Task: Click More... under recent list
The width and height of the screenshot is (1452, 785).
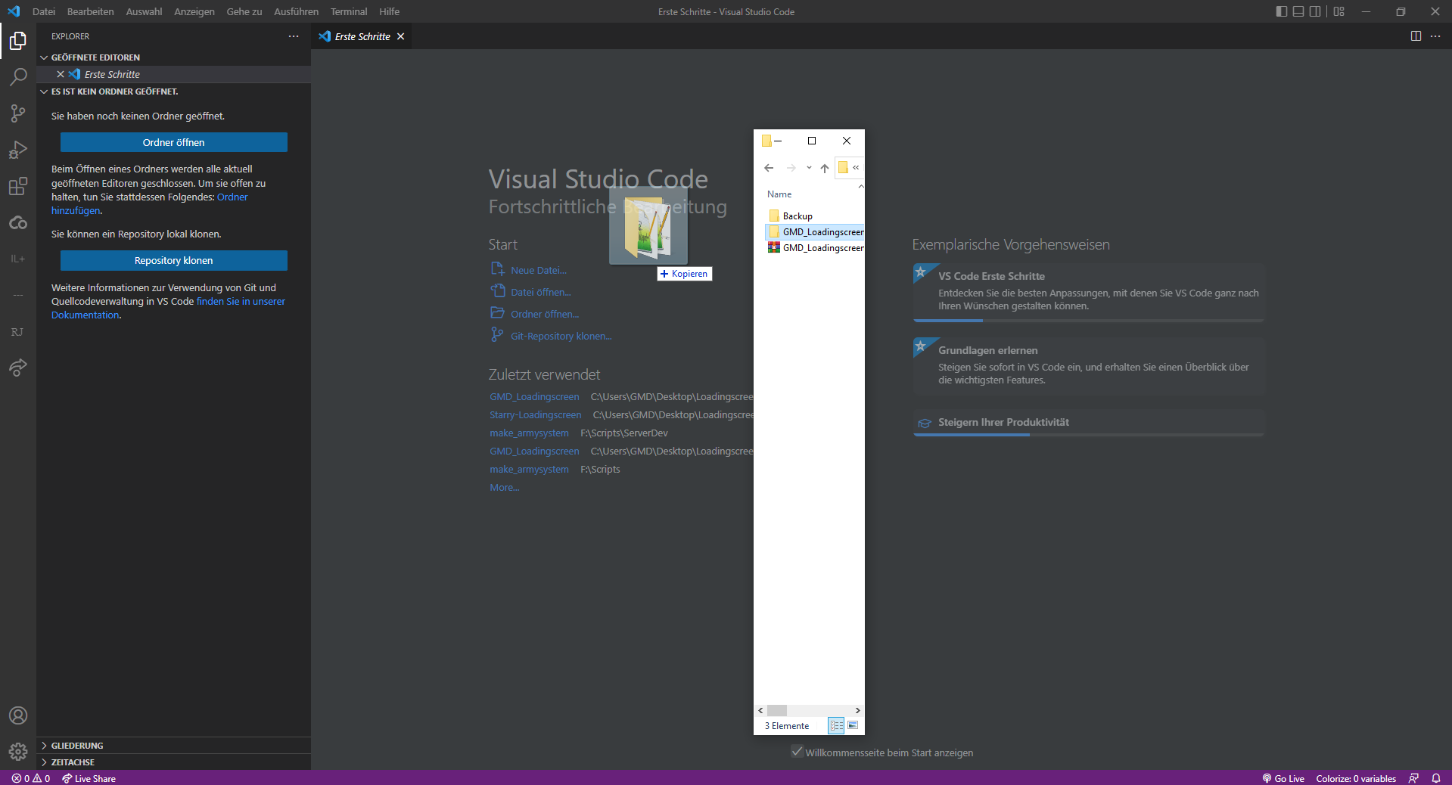Action: tap(505, 488)
